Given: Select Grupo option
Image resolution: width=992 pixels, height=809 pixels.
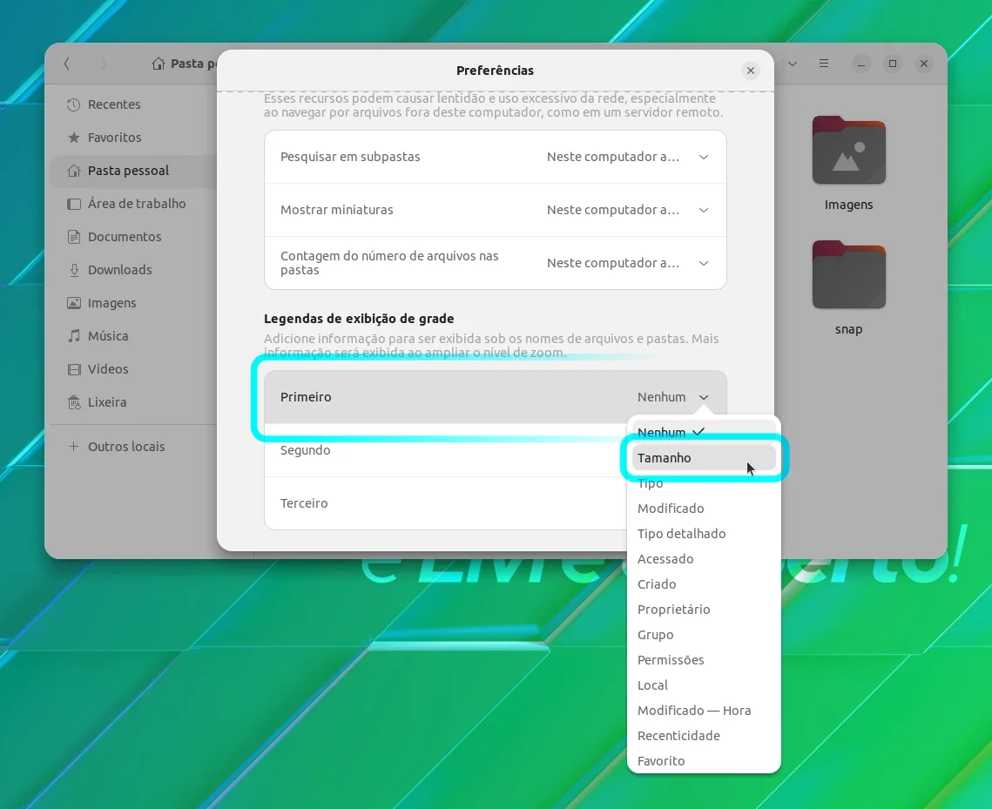Looking at the screenshot, I should coord(704,635).
